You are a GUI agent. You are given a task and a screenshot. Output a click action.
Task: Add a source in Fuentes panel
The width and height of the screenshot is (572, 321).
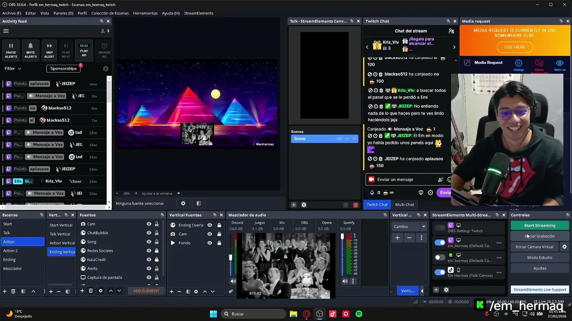(x=82, y=291)
